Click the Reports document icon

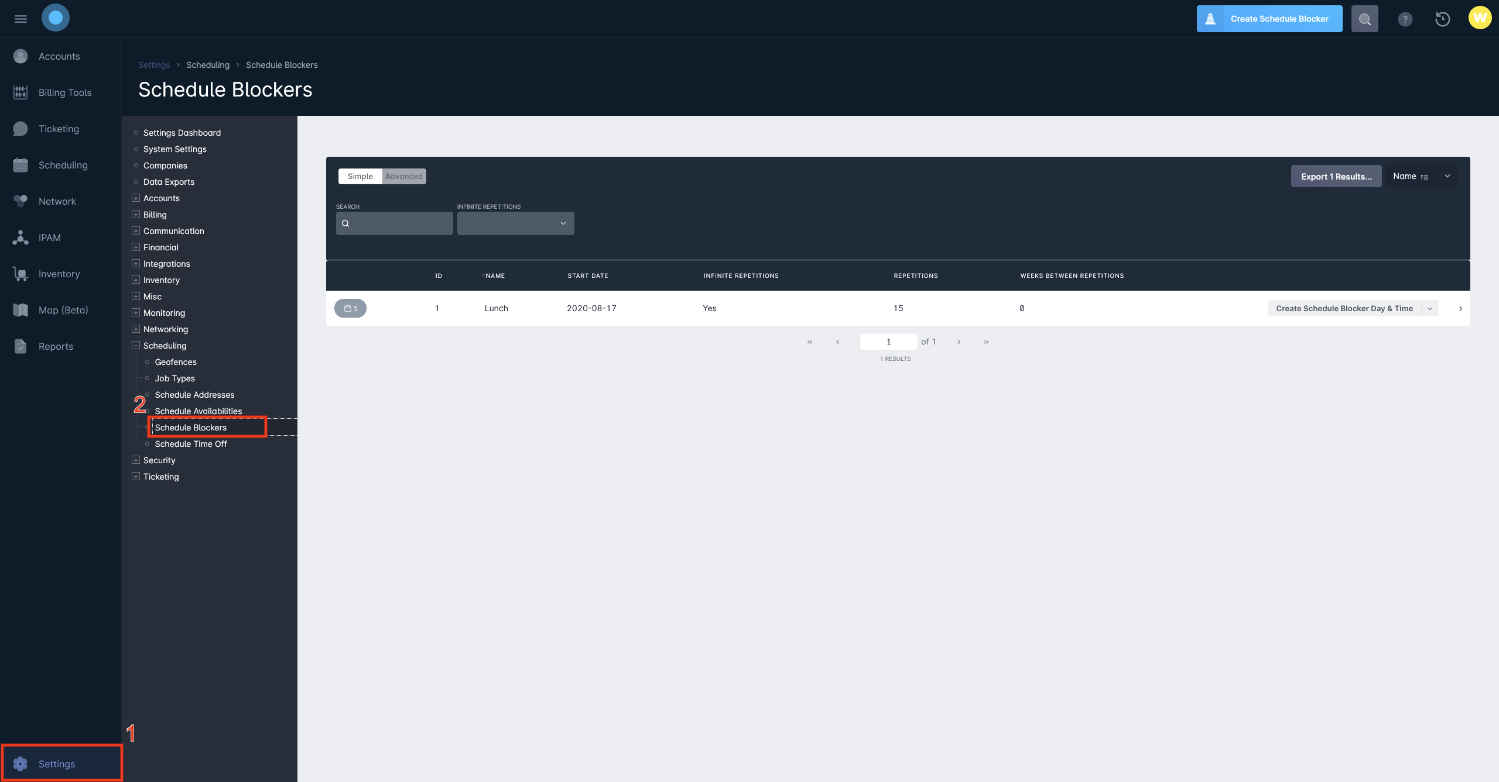(20, 346)
